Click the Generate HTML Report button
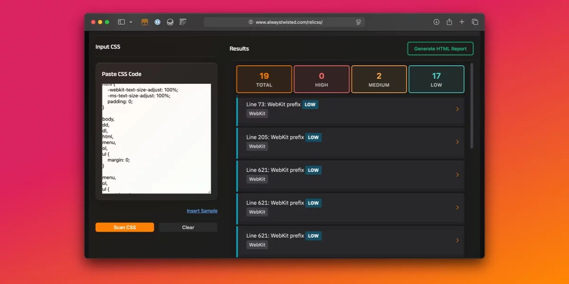The height and width of the screenshot is (284, 569). (440, 48)
